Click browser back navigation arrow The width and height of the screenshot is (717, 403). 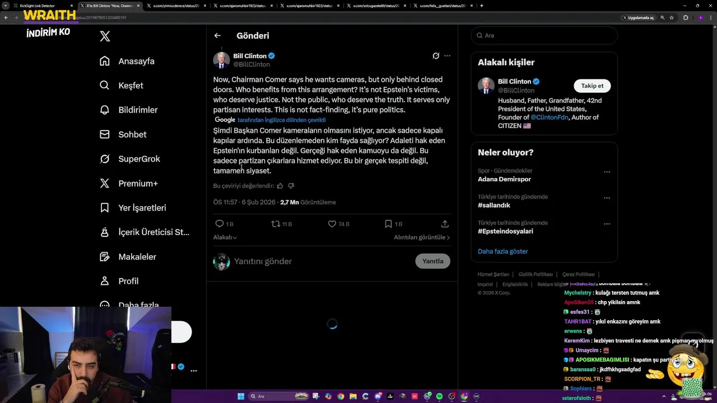(6, 17)
